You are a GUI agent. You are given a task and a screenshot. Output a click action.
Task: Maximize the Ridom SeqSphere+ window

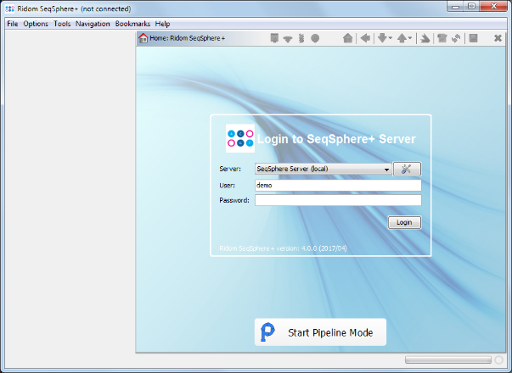[471, 6]
